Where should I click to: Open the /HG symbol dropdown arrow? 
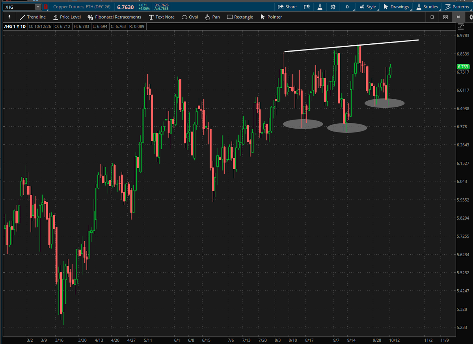[38, 7]
